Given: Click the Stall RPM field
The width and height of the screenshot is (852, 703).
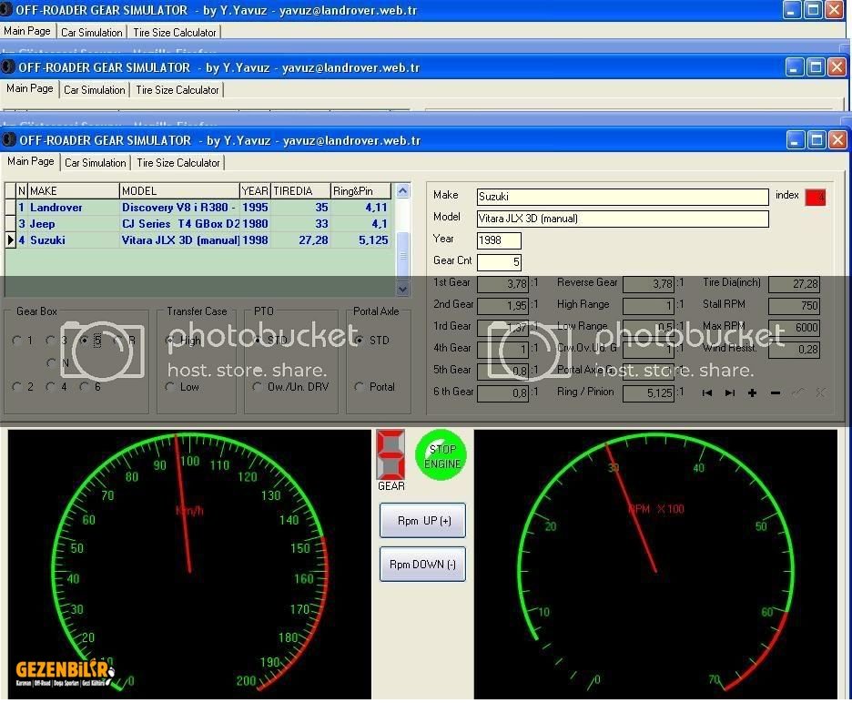Looking at the screenshot, I should coord(794,306).
